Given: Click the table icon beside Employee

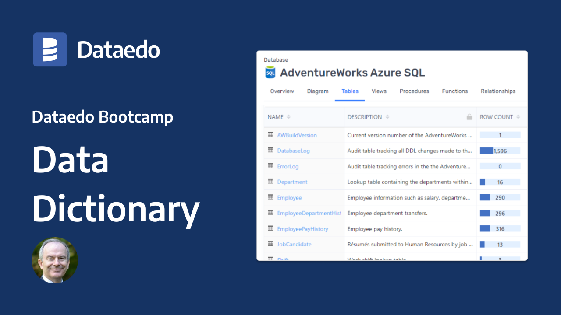Looking at the screenshot, I should [270, 197].
